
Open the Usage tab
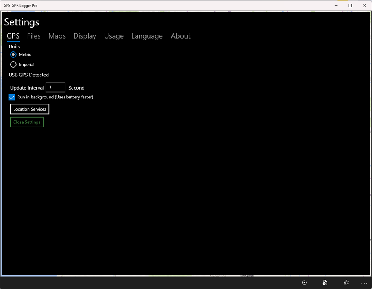click(113, 36)
